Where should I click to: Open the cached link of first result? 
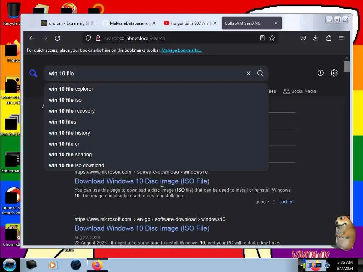click(x=286, y=202)
